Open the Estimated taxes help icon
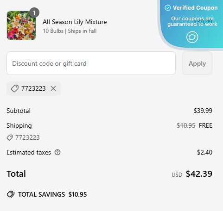This screenshot has width=223, height=211. pyautogui.click(x=57, y=152)
